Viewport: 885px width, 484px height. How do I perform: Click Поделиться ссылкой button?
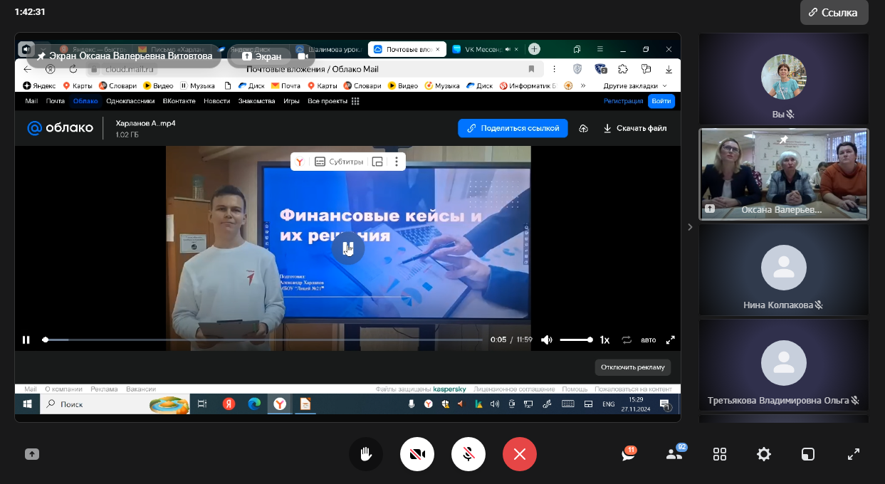[513, 128]
